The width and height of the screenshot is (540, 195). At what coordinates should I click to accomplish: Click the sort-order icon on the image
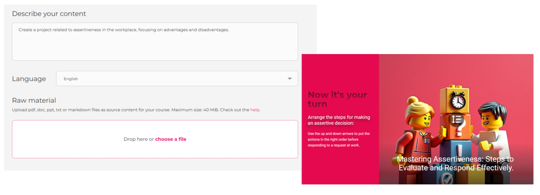point(456,119)
